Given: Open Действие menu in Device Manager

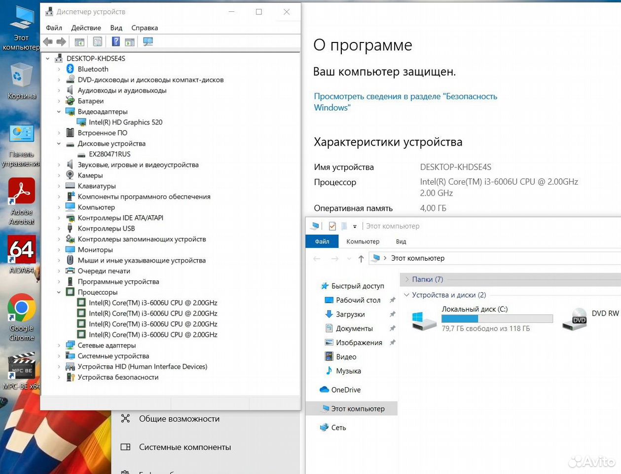Looking at the screenshot, I should (x=86, y=28).
